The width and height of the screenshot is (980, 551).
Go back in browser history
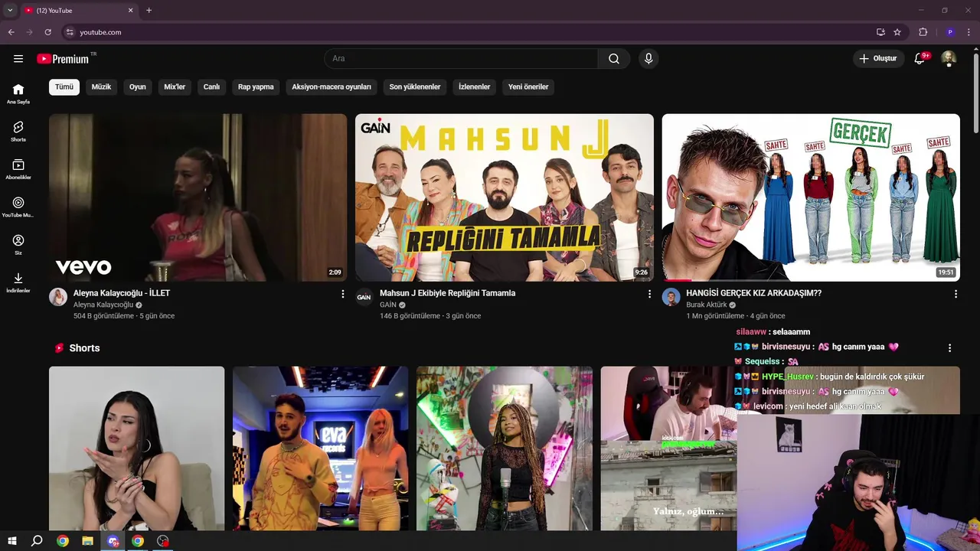[x=11, y=32]
